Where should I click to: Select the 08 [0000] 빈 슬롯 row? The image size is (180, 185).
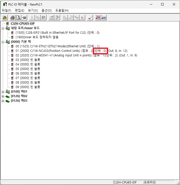point(28,83)
